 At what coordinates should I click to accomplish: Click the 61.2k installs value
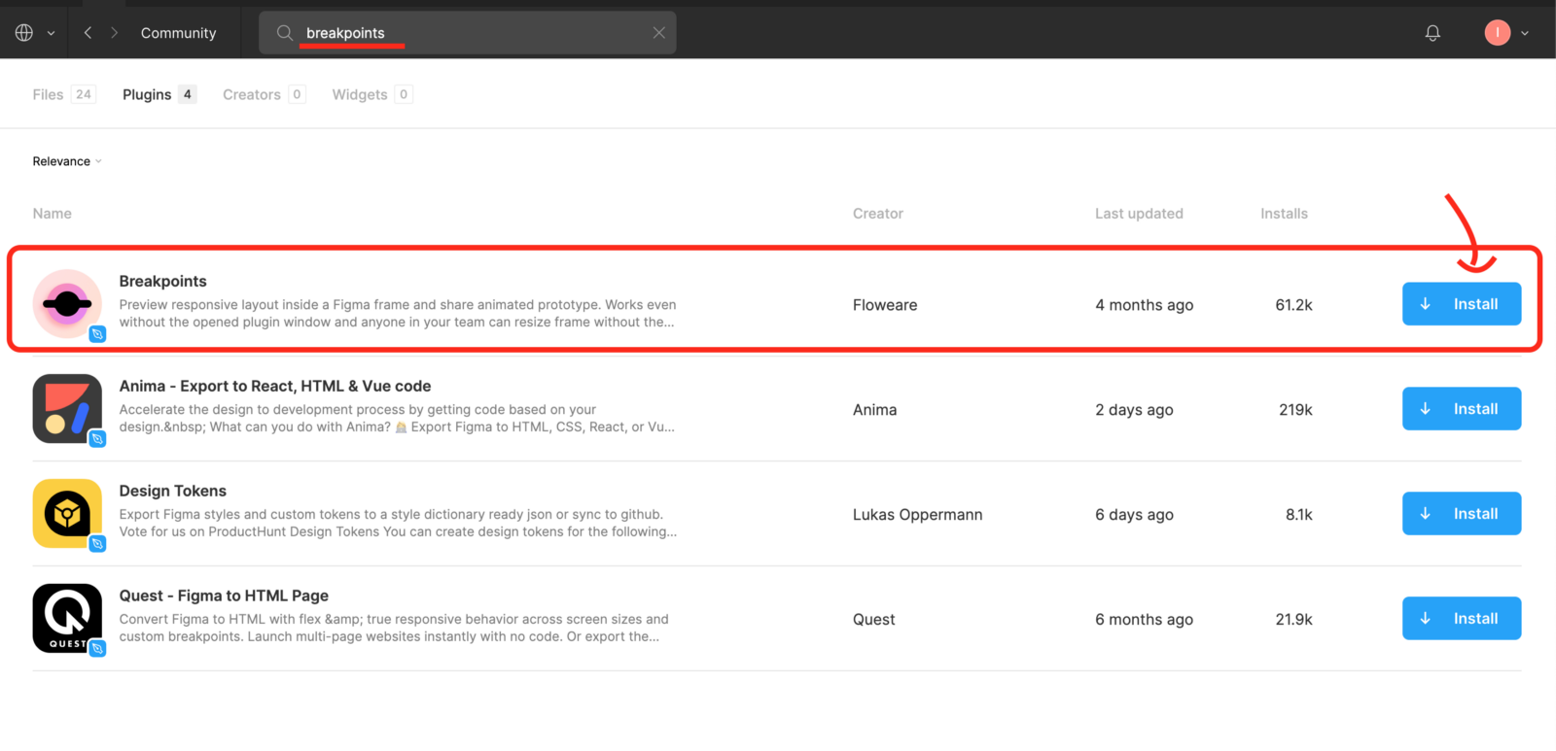(1293, 305)
